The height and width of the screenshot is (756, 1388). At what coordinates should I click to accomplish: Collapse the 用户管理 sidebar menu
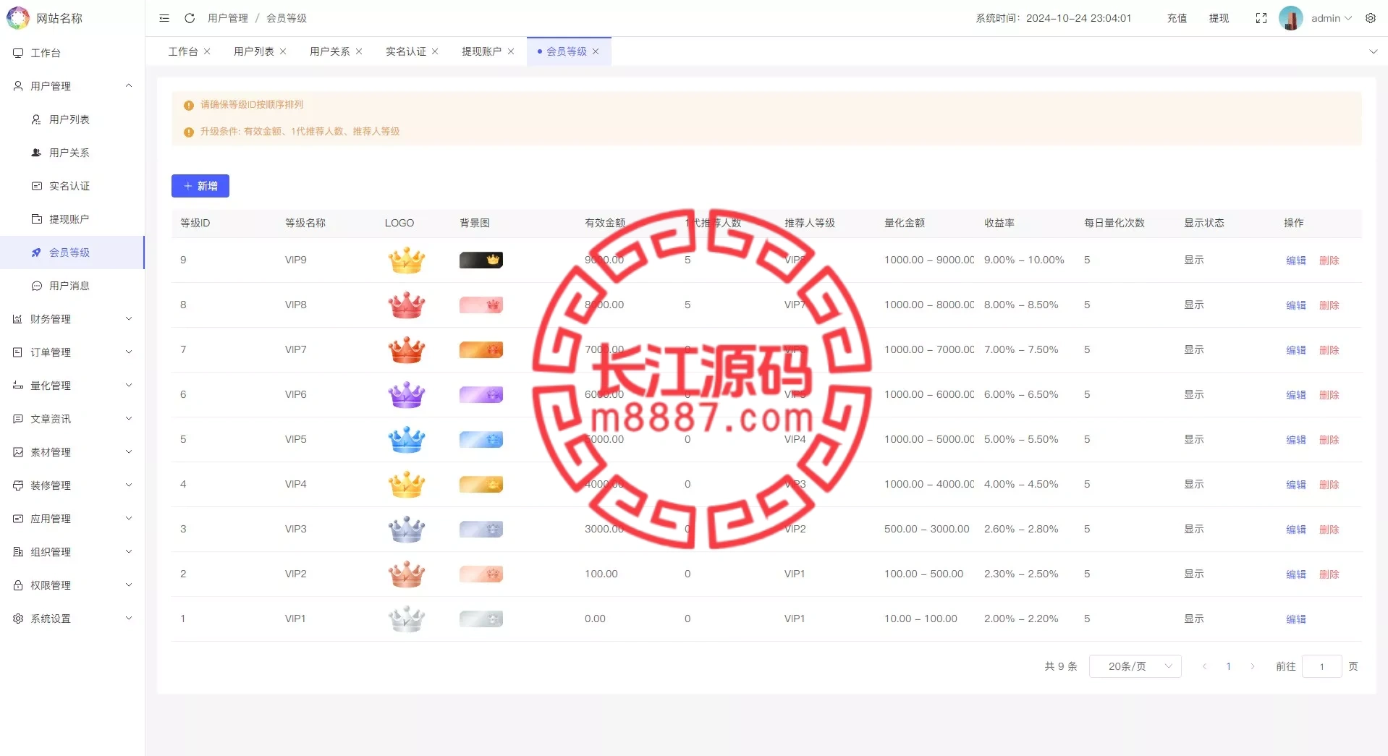tap(72, 86)
